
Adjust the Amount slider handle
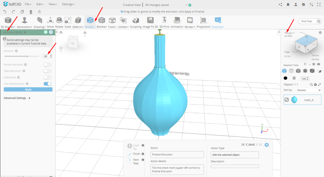point(27,56)
